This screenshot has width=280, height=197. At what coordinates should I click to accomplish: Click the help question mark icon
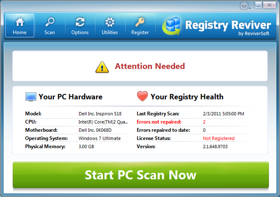click(x=244, y=6)
